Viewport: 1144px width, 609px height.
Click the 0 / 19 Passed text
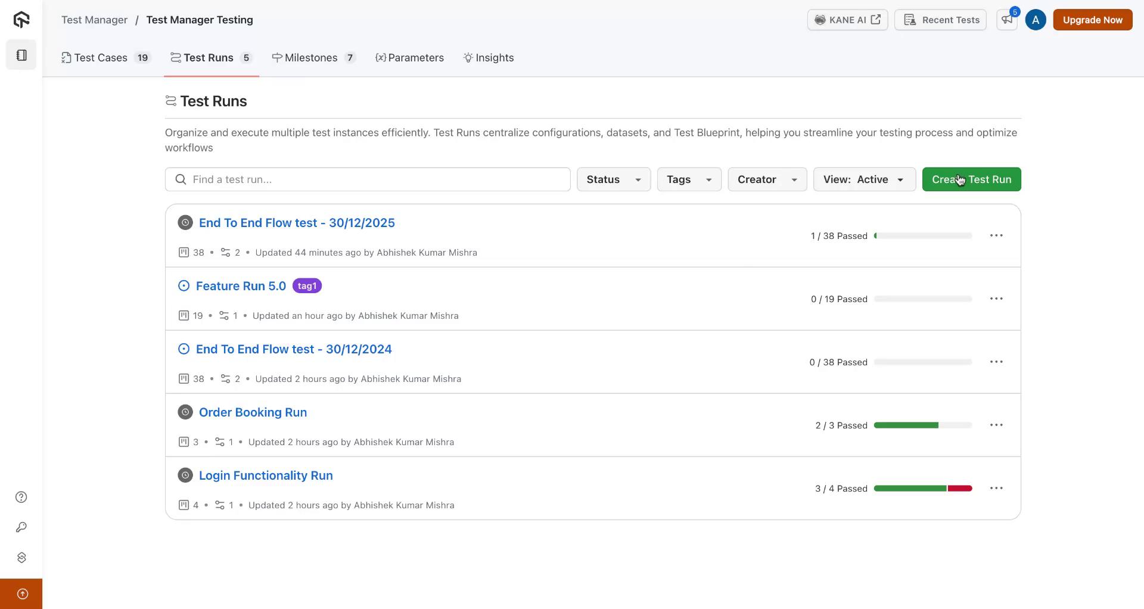pos(839,299)
